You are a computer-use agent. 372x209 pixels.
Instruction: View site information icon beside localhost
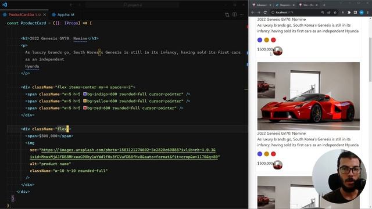tap(273, 12)
